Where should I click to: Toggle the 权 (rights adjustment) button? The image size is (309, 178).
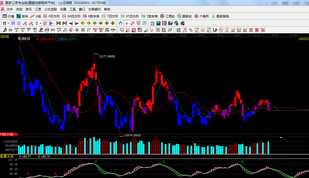[45, 23]
